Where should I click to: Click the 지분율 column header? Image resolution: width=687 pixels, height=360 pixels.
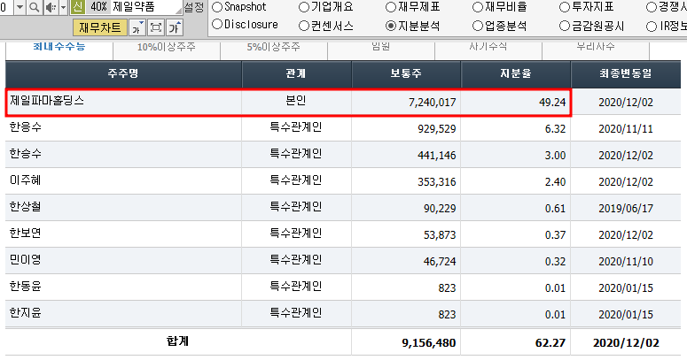point(516,73)
